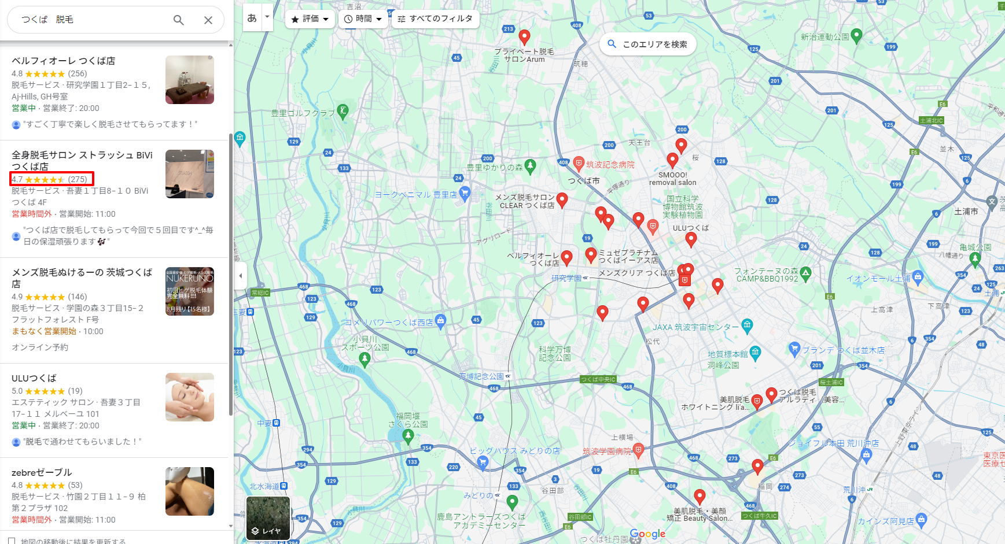
Task: Open すべてのフィルタ all filters
Action: tap(435, 19)
